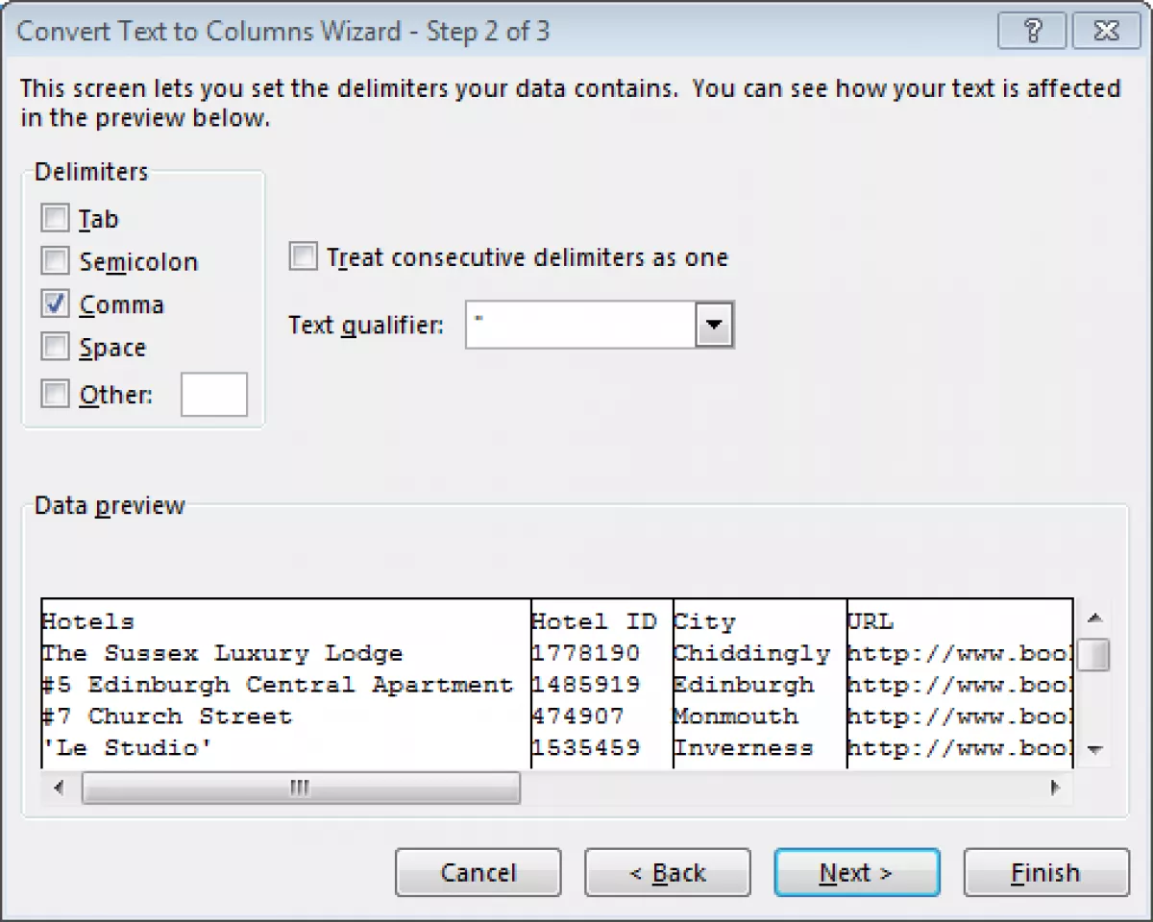The width and height of the screenshot is (1153, 922).
Task: Click the Finish button
Action: [1045, 872]
